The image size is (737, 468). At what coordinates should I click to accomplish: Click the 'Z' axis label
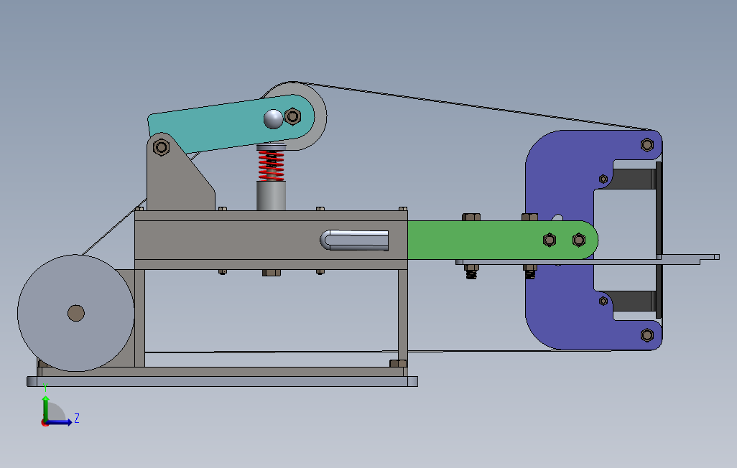coord(77,418)
